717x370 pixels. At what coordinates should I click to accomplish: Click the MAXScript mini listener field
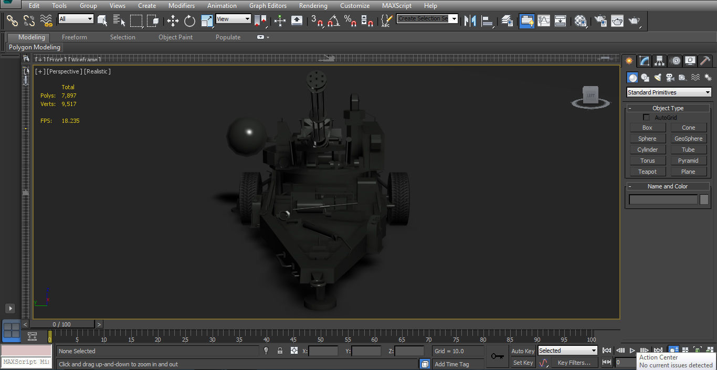[x=26, y=362]
